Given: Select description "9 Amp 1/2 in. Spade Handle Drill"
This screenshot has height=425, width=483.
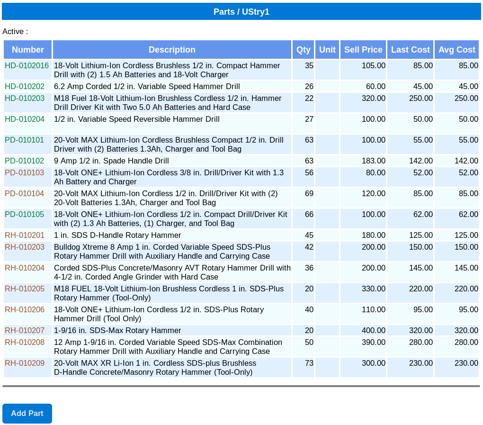Looking at the screenshot, I should click(x=111, y=161).
